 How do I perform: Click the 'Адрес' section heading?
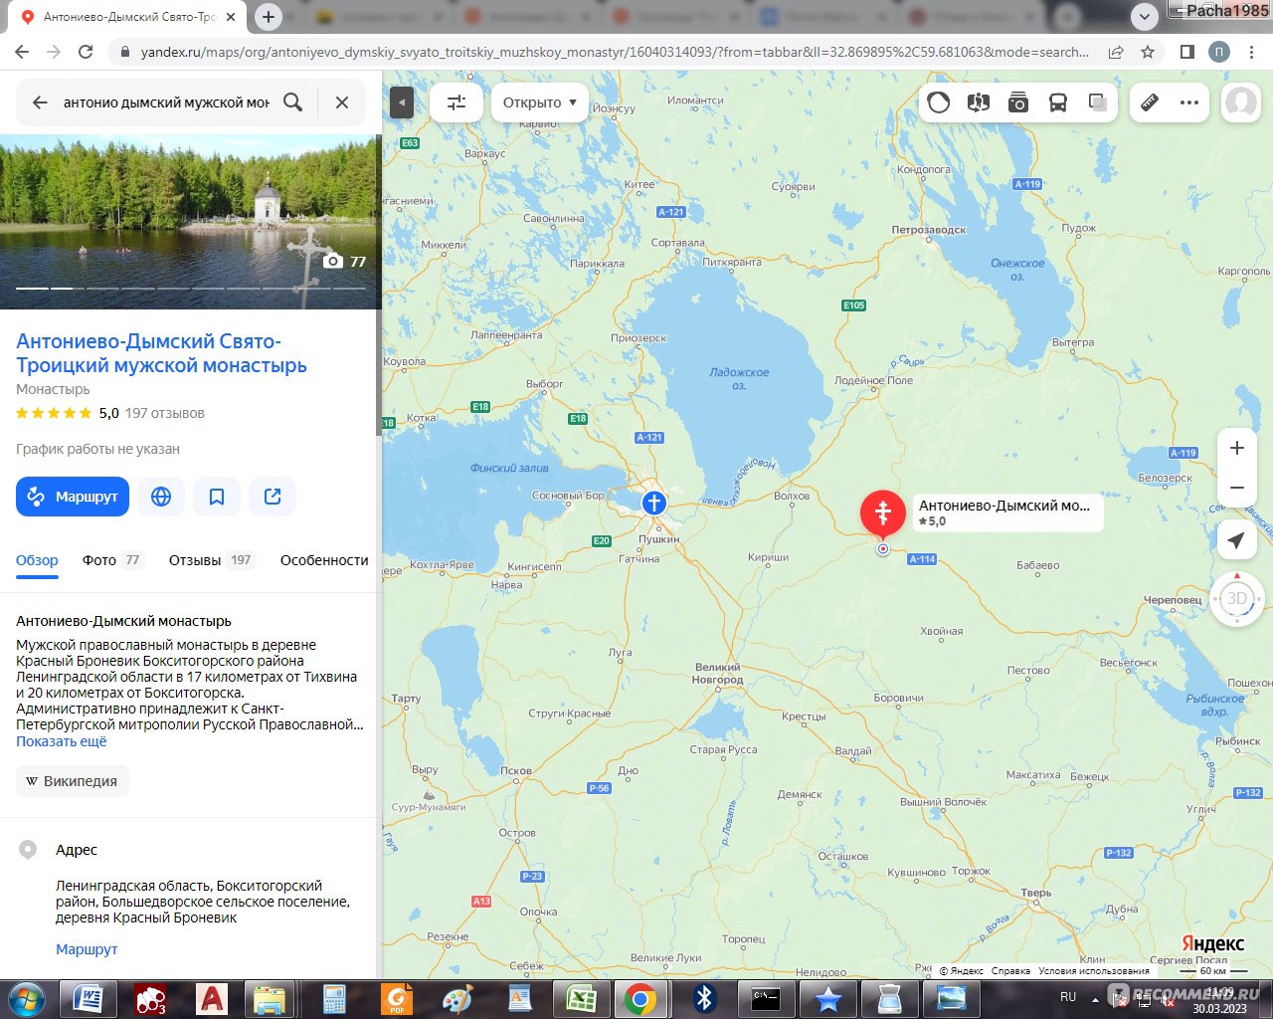coord(77,850)
